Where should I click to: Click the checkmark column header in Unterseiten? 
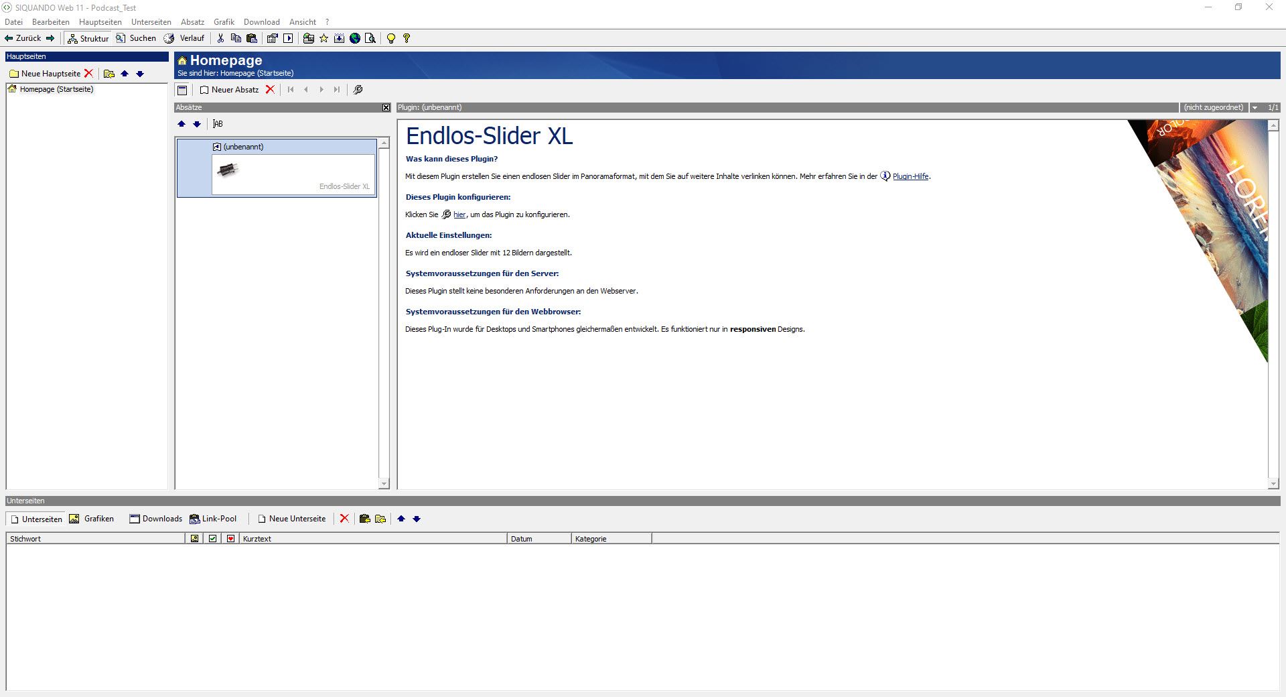(213, 539)
